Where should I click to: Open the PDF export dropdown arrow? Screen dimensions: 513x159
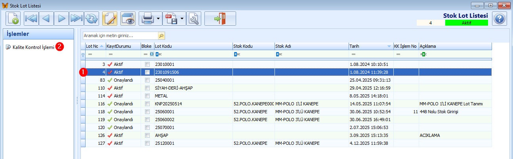point(182,19)
